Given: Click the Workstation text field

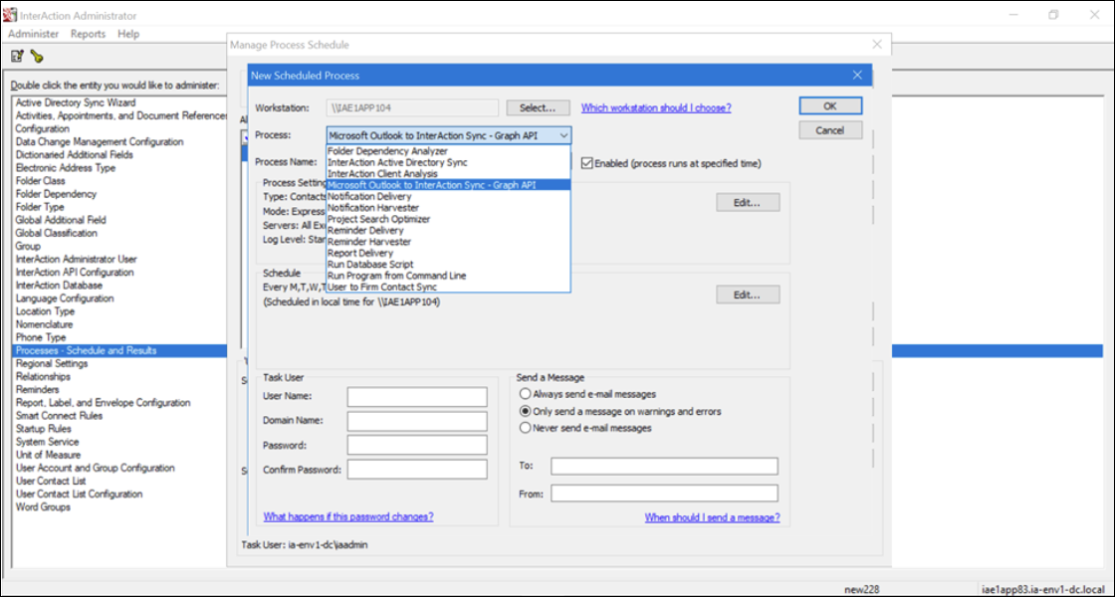Looking at the screenshot, I should pyautogui.click(x=412, y=108).
